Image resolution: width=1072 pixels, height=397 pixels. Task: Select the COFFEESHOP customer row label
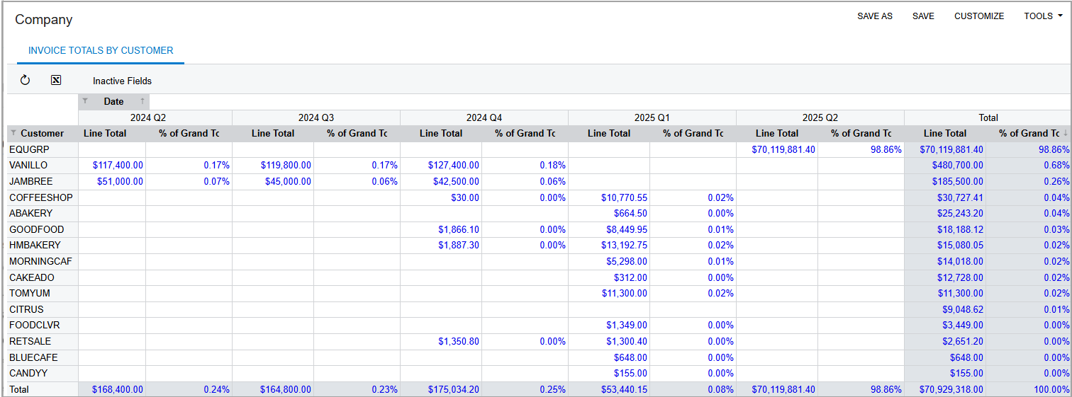[x=40, y=197]
